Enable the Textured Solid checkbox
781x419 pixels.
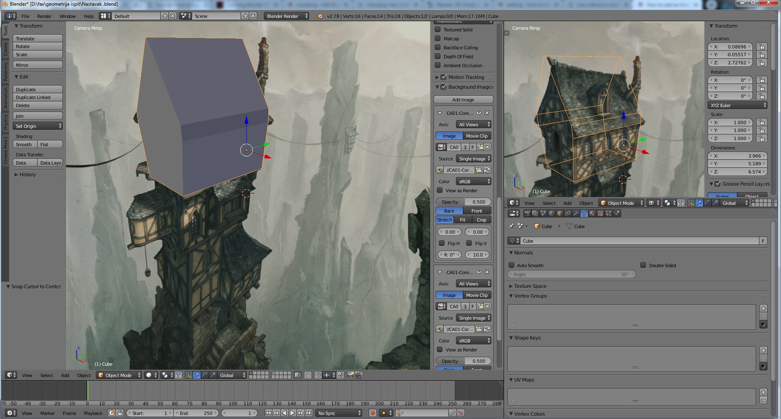coord(438,29)
